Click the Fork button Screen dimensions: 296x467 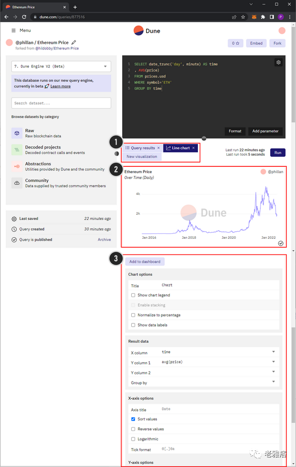tap(277, 43)
